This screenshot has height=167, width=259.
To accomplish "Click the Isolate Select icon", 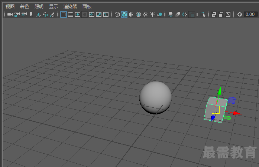I will [x=203, y=14].
